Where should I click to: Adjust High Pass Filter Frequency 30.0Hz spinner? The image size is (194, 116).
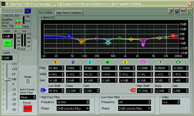[x=88, y=102]
